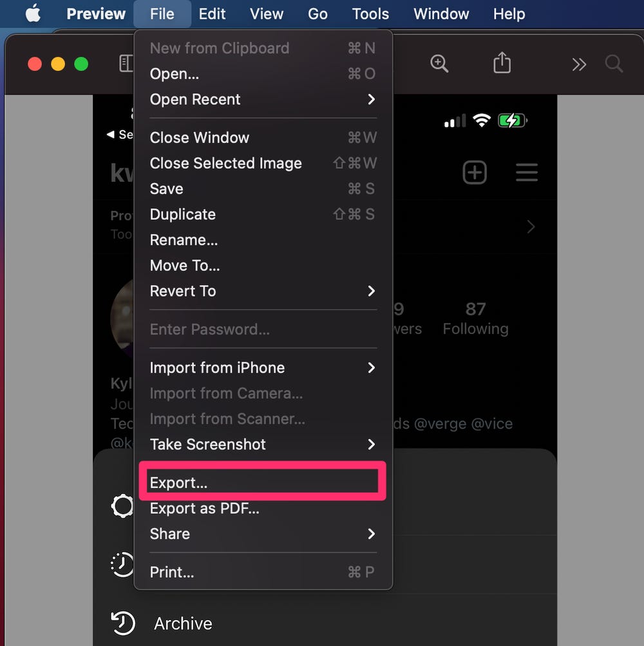Expand the Revert To submenu
The width and height of the screenshot is (644, 646).
point(263,291)
